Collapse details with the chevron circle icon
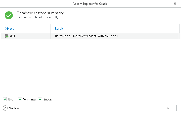The width and height of the screenshot is (181, 113). click(x=5, y=108)
